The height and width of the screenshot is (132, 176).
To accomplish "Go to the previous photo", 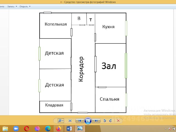I will (x=79, y=120).
